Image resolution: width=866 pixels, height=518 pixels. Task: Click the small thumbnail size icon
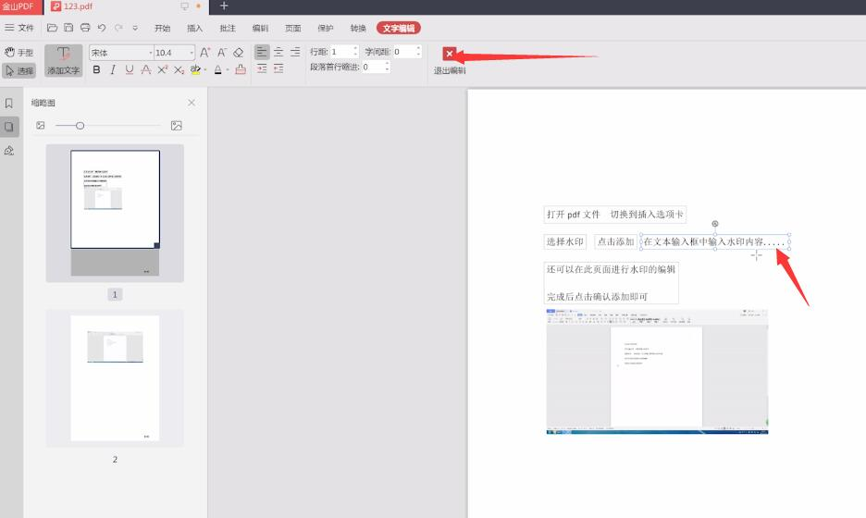[x=41, y=126]
